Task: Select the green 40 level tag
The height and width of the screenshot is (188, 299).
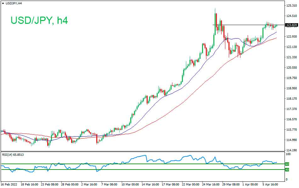Action: click(x=286, y=170)
